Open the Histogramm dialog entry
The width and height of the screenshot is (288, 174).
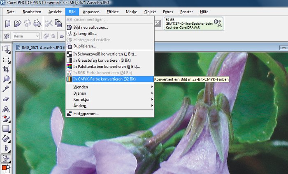[110, 114]
